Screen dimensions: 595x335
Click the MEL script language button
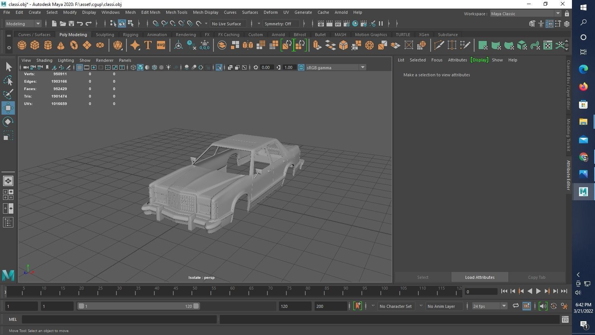(13, 319)
